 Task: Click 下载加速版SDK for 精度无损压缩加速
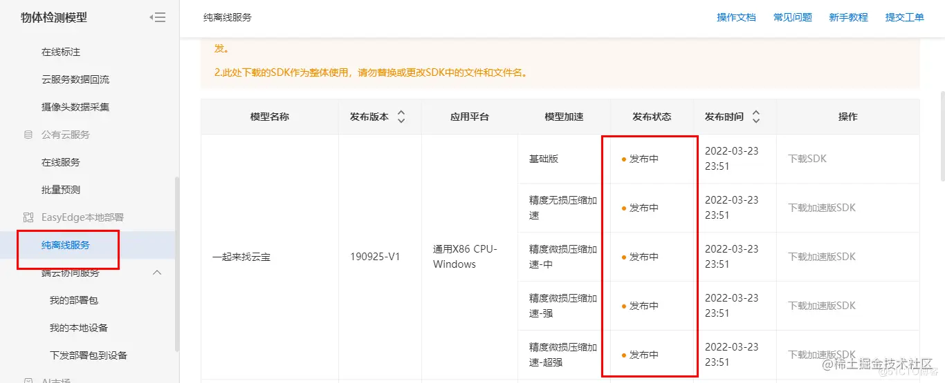pyautogui.click(x=822, y=208)
